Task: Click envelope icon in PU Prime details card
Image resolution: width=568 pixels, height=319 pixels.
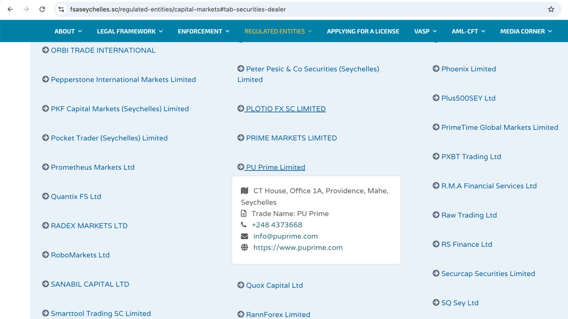Action: [244, 236]
